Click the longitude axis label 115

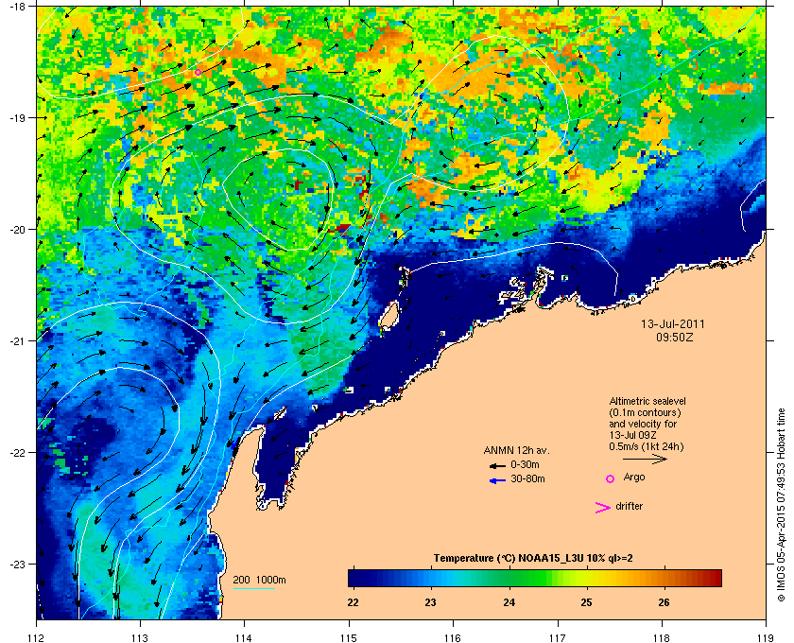(349, 638)
